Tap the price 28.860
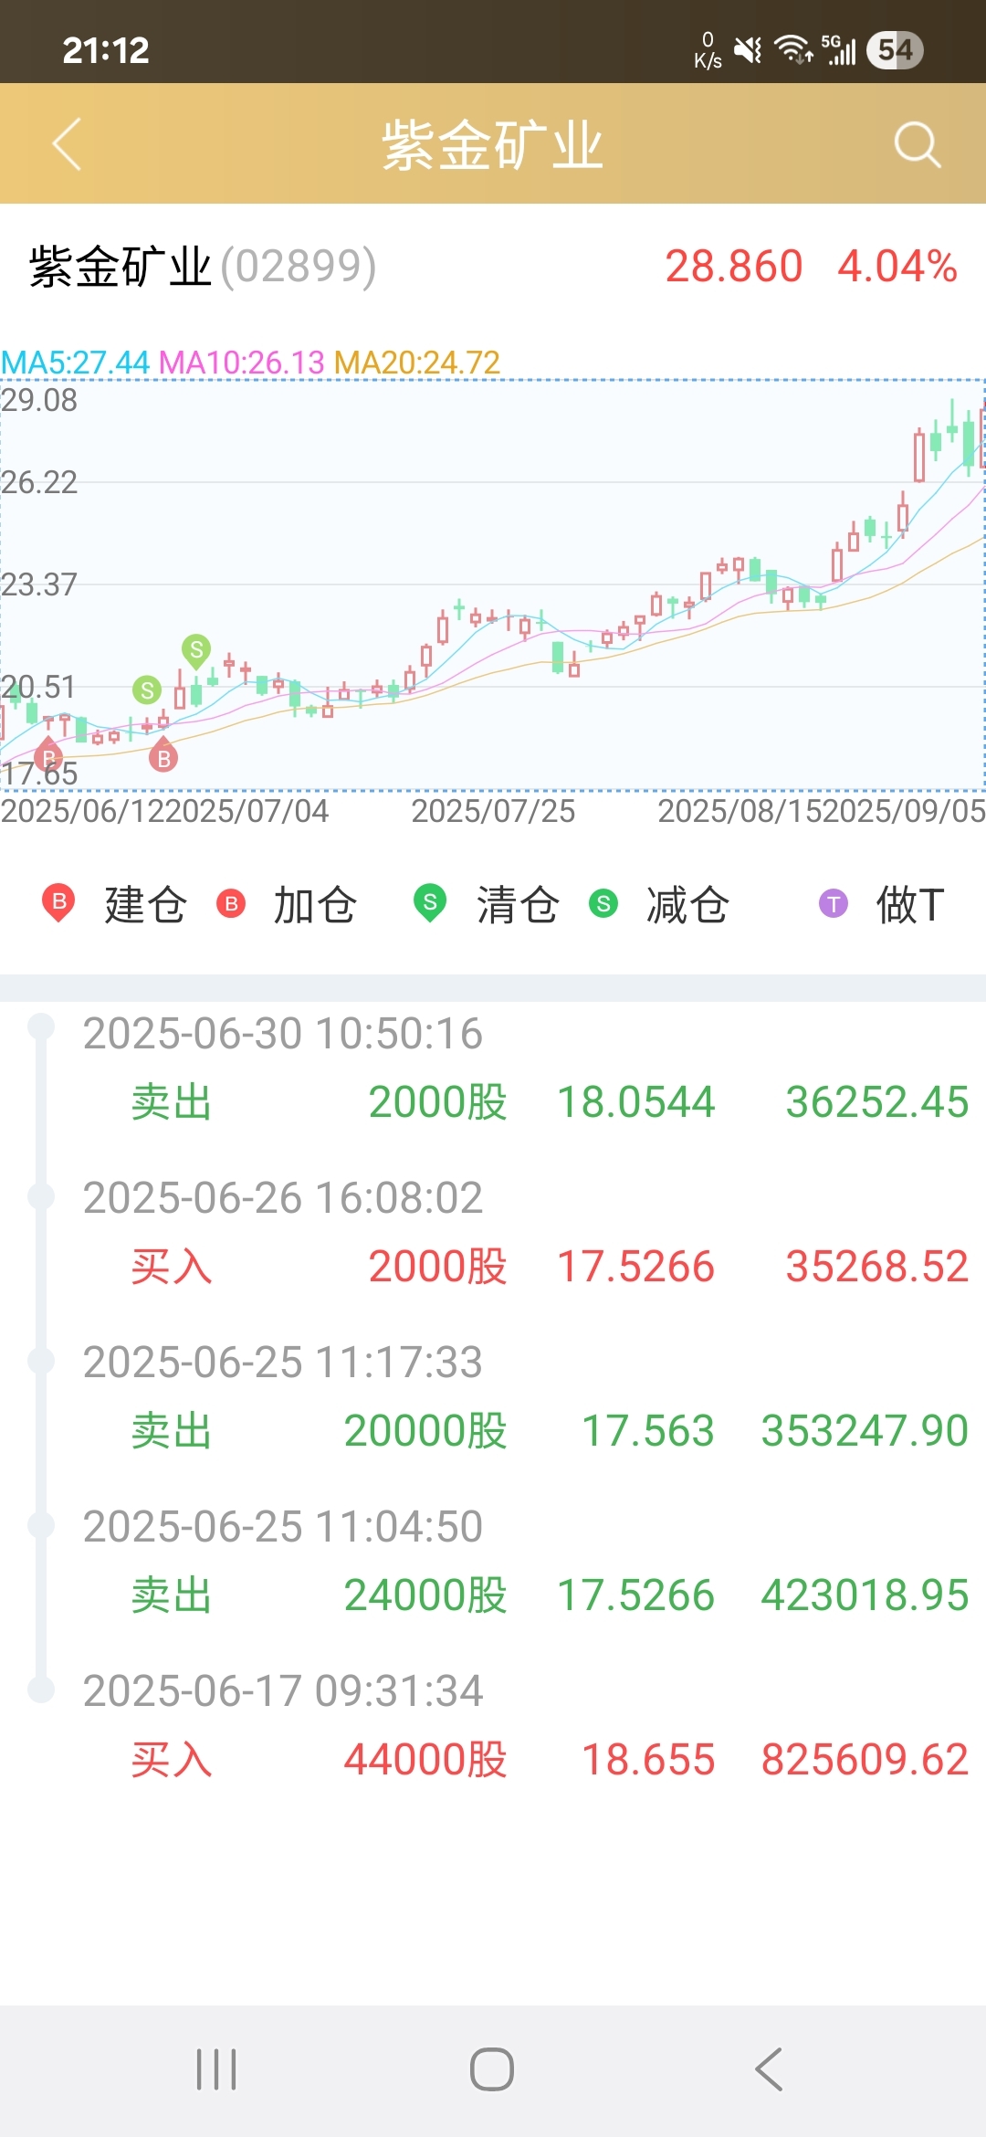 [733, 267]
